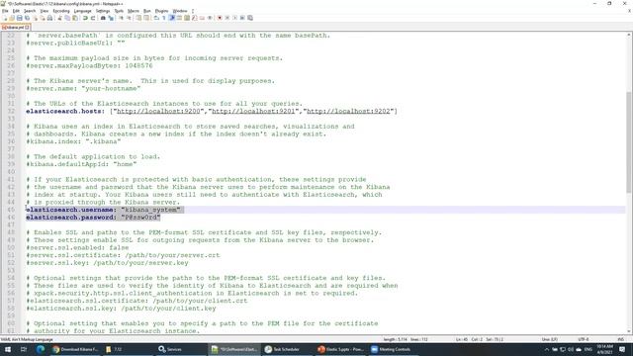Open Find with the binoculars icon
Viewport: 633px width, 356px height.
[103, 18]
